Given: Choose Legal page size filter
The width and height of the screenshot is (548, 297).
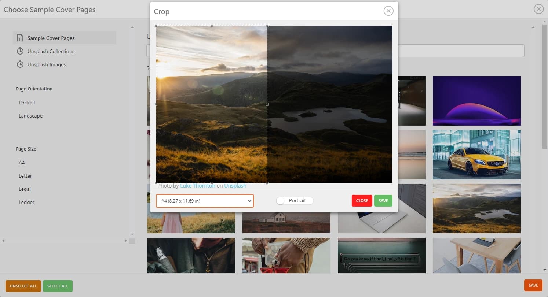Looking at the screenshot, I should 25,189.
